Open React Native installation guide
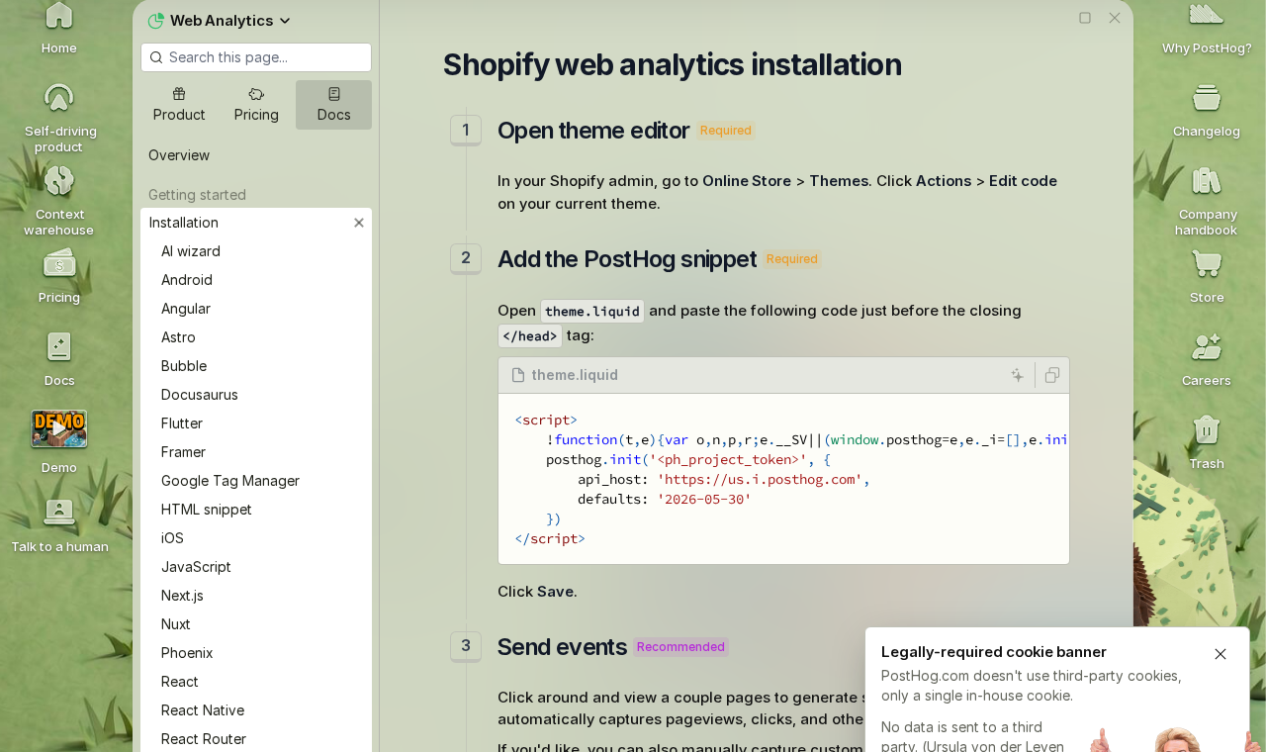The image size is (1266, 752). click(x=203, y=710)
